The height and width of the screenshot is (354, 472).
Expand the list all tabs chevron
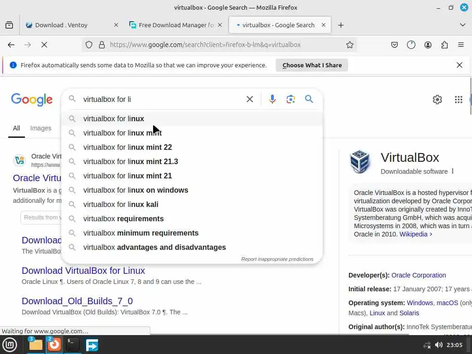point(463,25)
